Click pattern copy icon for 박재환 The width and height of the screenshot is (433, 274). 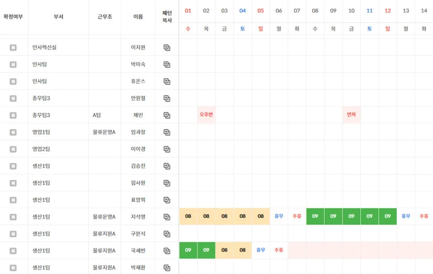coord(167,268)
